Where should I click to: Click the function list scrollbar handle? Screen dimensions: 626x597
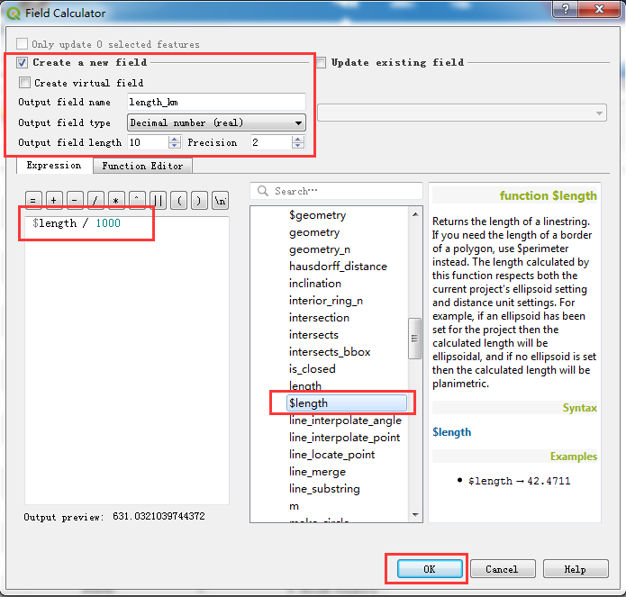click(x=415, y=339)
